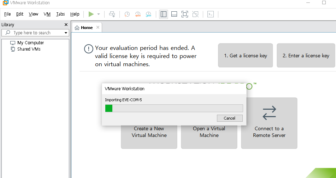Open the VM menu
Viewport: 336px width, 178px height.
click(47, 14)
